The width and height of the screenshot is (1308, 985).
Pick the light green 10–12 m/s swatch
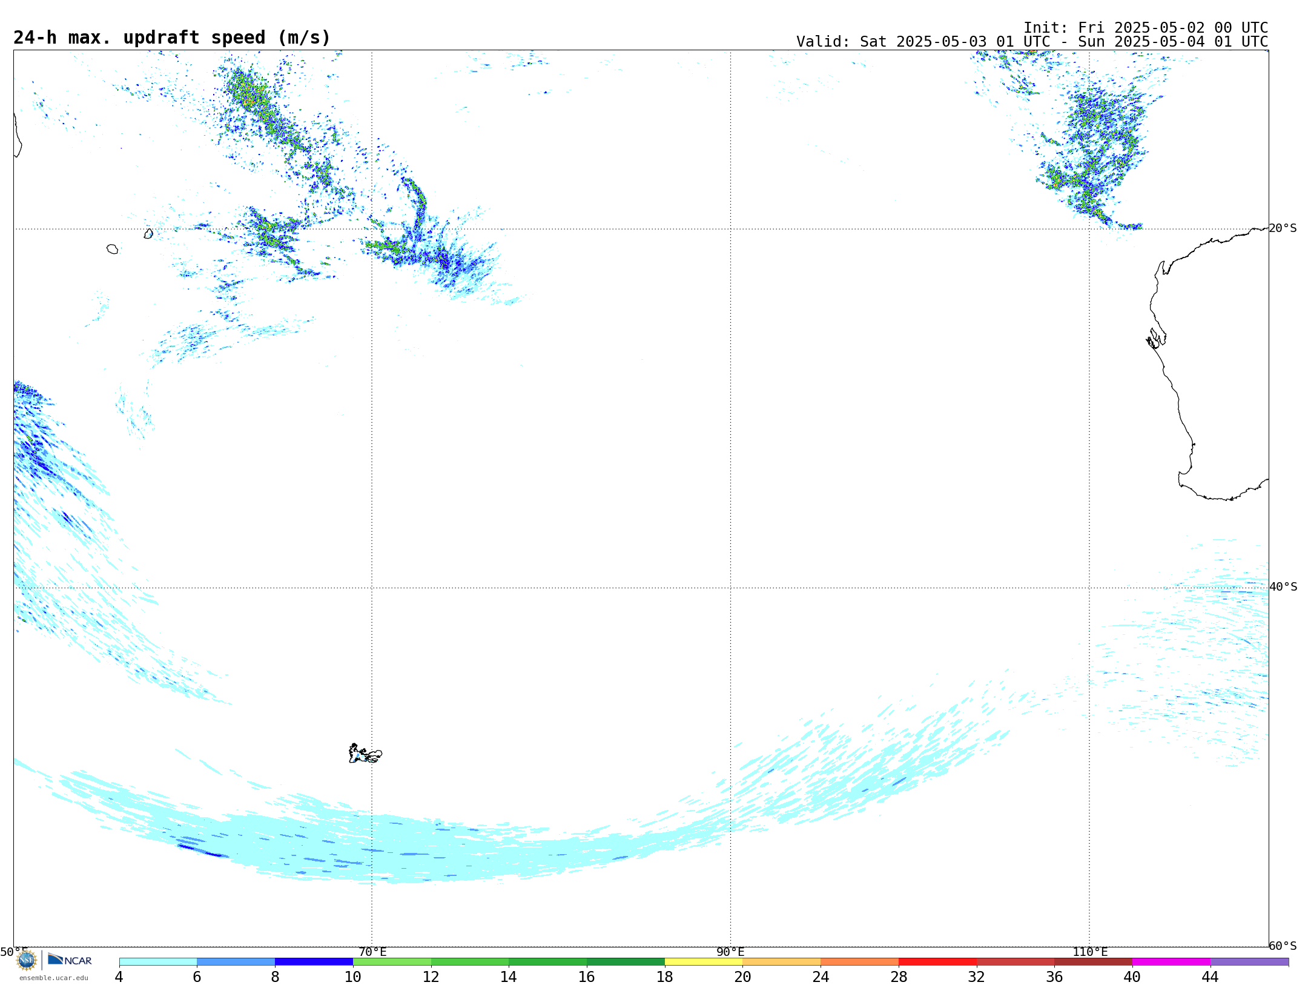click(x=392, y=962)
